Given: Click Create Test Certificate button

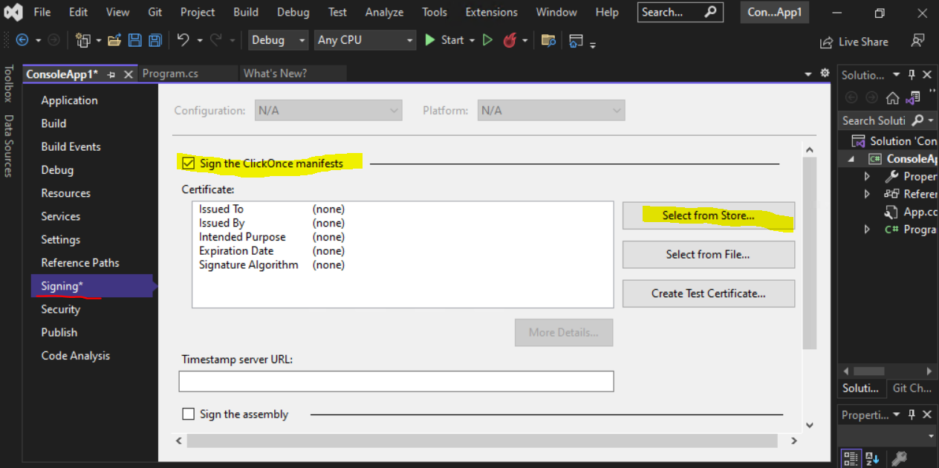Looking at the screenshot, I should (707, 293).
